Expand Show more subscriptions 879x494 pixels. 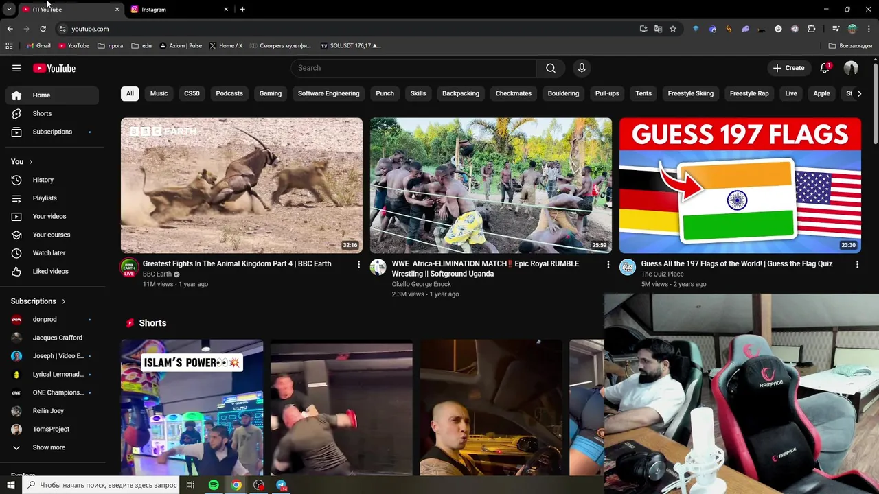point(52,447)
